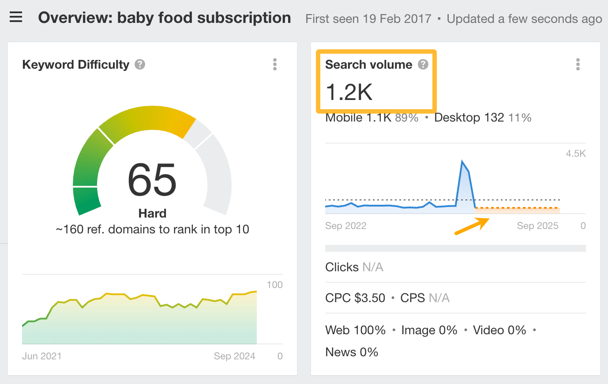Click the 65 difficulty score
608x384 pixels.
point(152,180)
